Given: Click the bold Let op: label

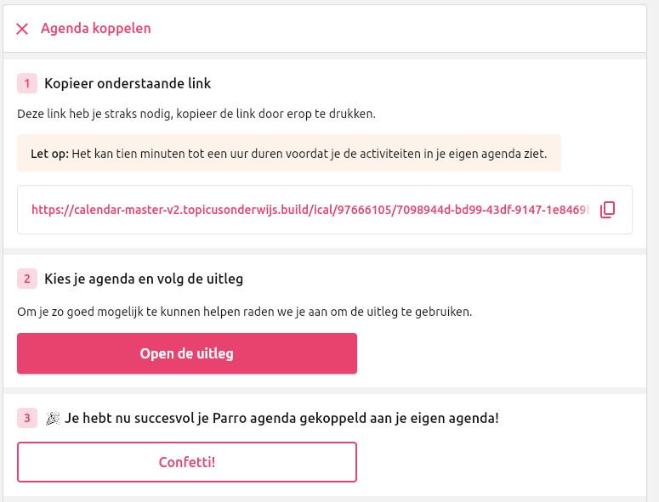Looking at the screenshot, I should click(x=49, y=154).
